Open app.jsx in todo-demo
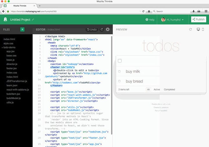 click(10, 51)
